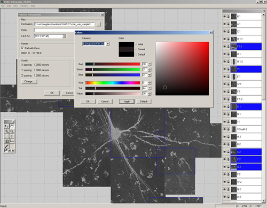
Task: Select the dashed rectangle marquee tool
Action: [x=7, y=136]
